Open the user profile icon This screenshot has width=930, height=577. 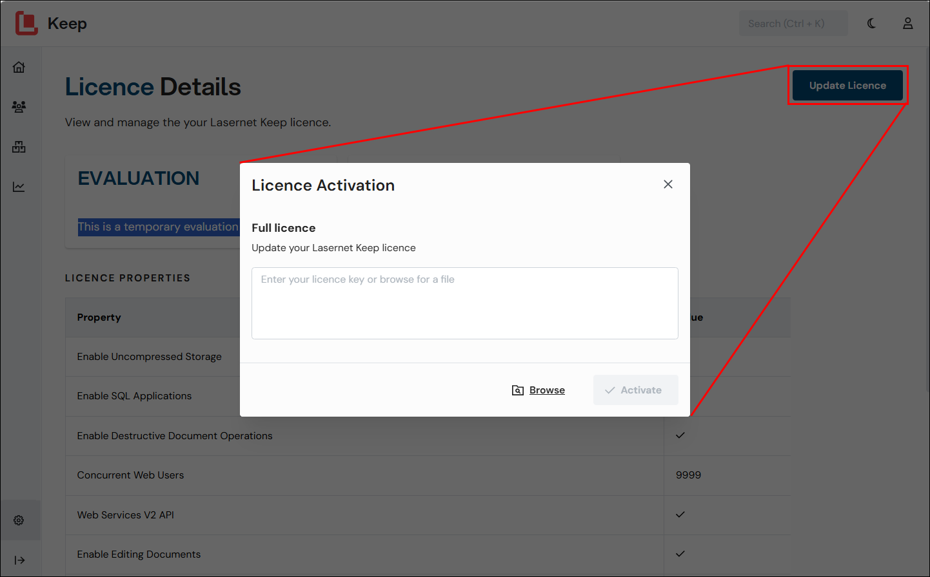907,23
